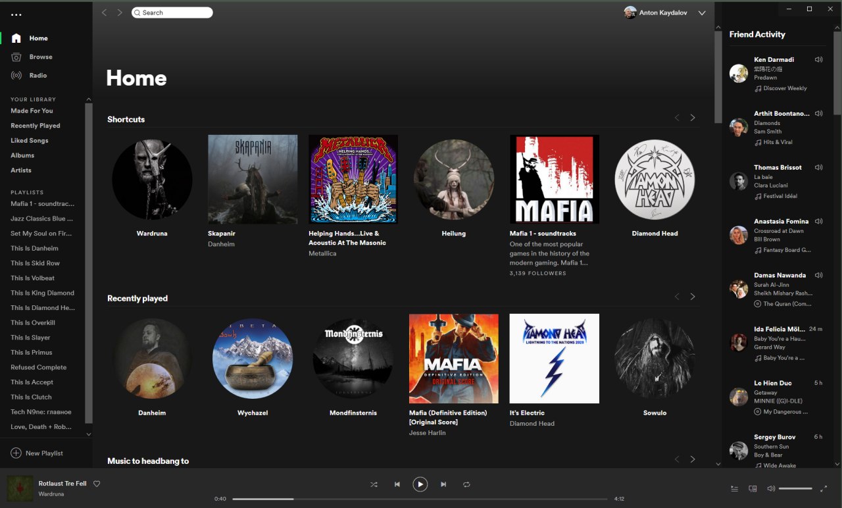842x508 pixels.
Task: Open This Is Skid Row playlist
Action: (x=35, y=263)
